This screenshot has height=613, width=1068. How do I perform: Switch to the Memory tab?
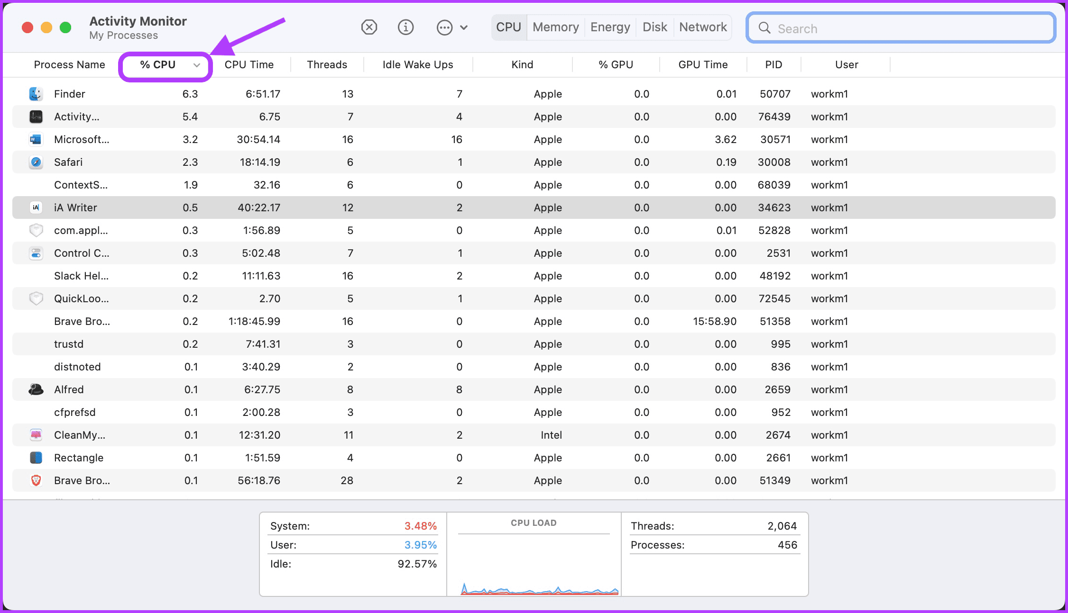(555, 27)
